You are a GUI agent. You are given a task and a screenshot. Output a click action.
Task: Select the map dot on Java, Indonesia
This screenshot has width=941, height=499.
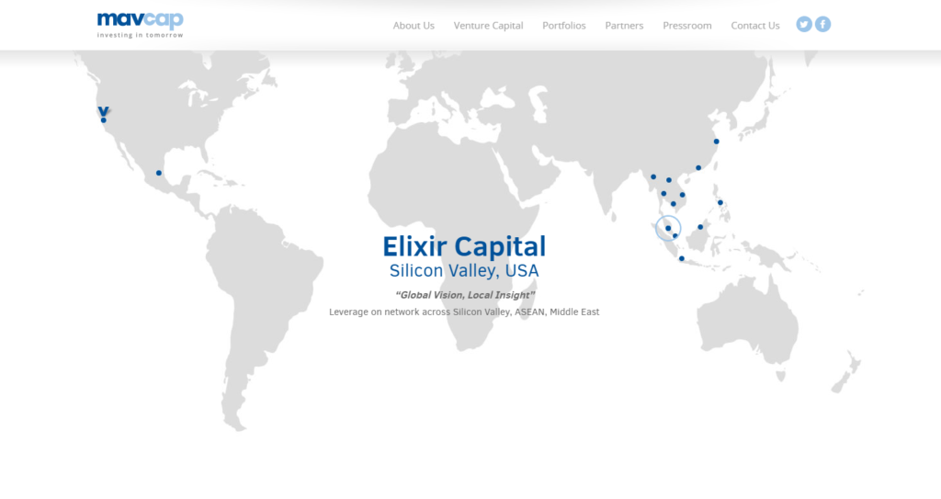(x=682, y=259)
